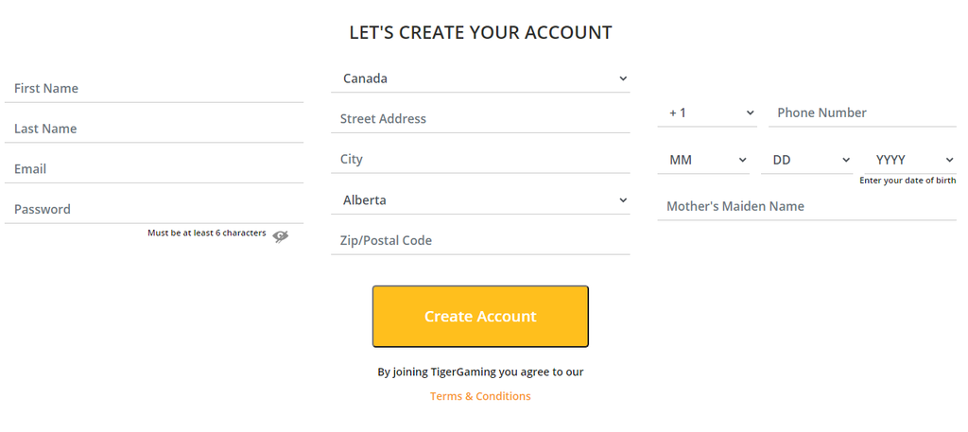Select birth year YYYY dropdown
This screenshot has height=432, width=968.
point(910,160)
